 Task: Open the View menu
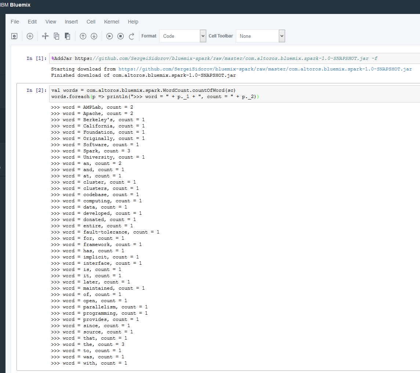point(51,22)
